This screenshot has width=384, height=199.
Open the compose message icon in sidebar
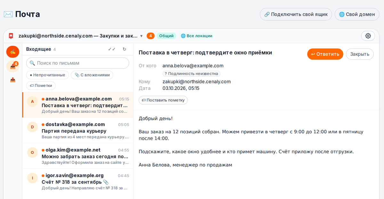(x=13, y=52)
